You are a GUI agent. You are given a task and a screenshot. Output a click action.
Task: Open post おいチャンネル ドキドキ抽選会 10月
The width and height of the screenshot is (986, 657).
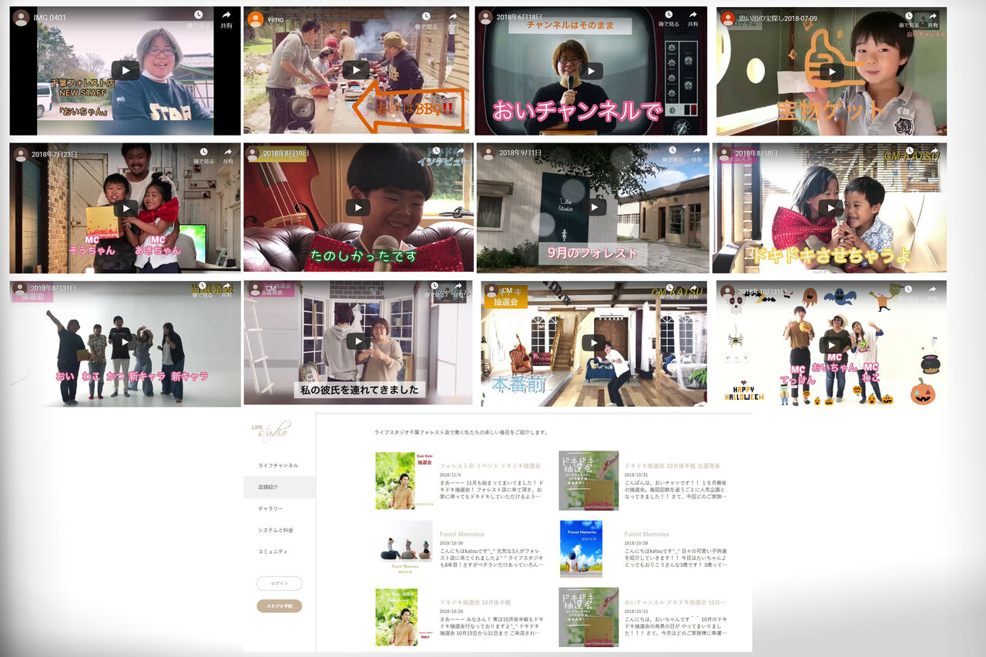click(x=675, y=602)
